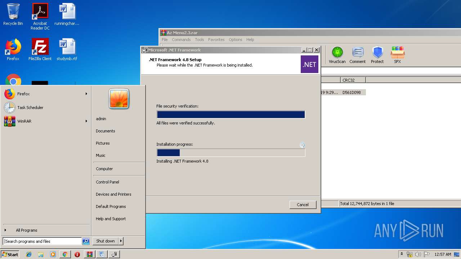Viewport: 461px width, 259px height.
Task: Open Firefox from the Start menu
Action: click(46, 94)
